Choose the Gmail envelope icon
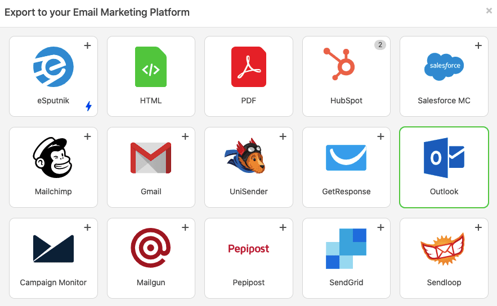Viewport: 497px width, 306px height. coord(151,158)
